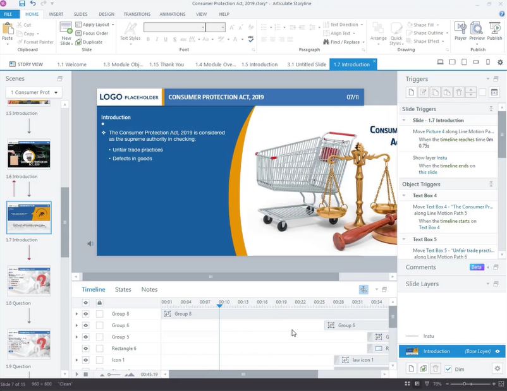Expand Group 8 in timeline
Viewport: 507px width, 391px height.
tap(76, 314)
